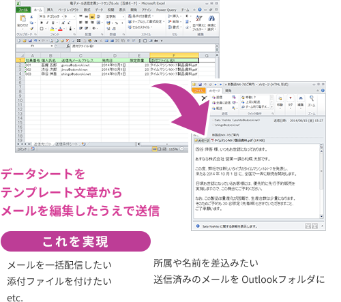The height and width of the screenshot is (302, 341).
Task: Select row 10 header in Excel
Action: tap(20, 100)
